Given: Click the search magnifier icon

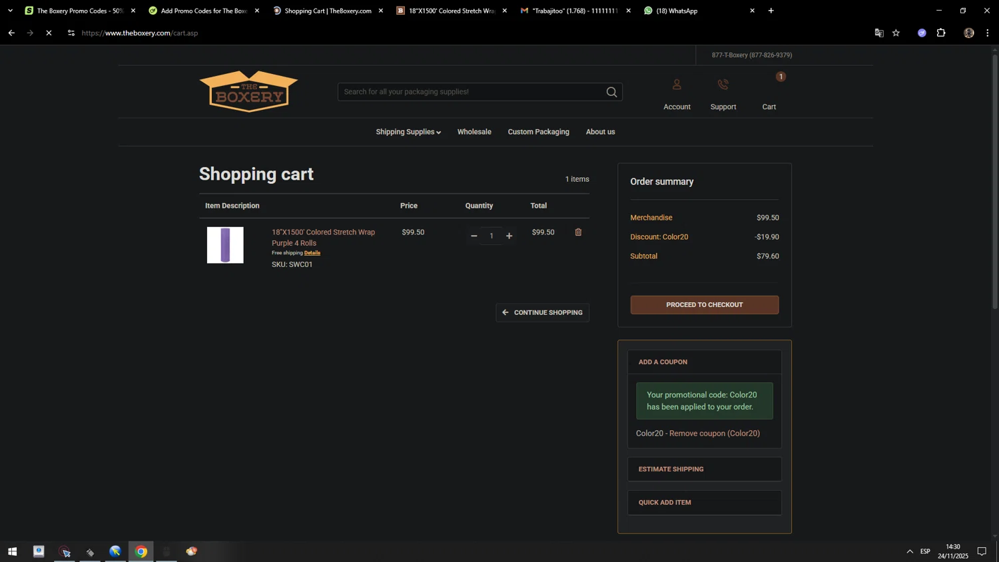Looking at the screenshot, I should point(611,92).
